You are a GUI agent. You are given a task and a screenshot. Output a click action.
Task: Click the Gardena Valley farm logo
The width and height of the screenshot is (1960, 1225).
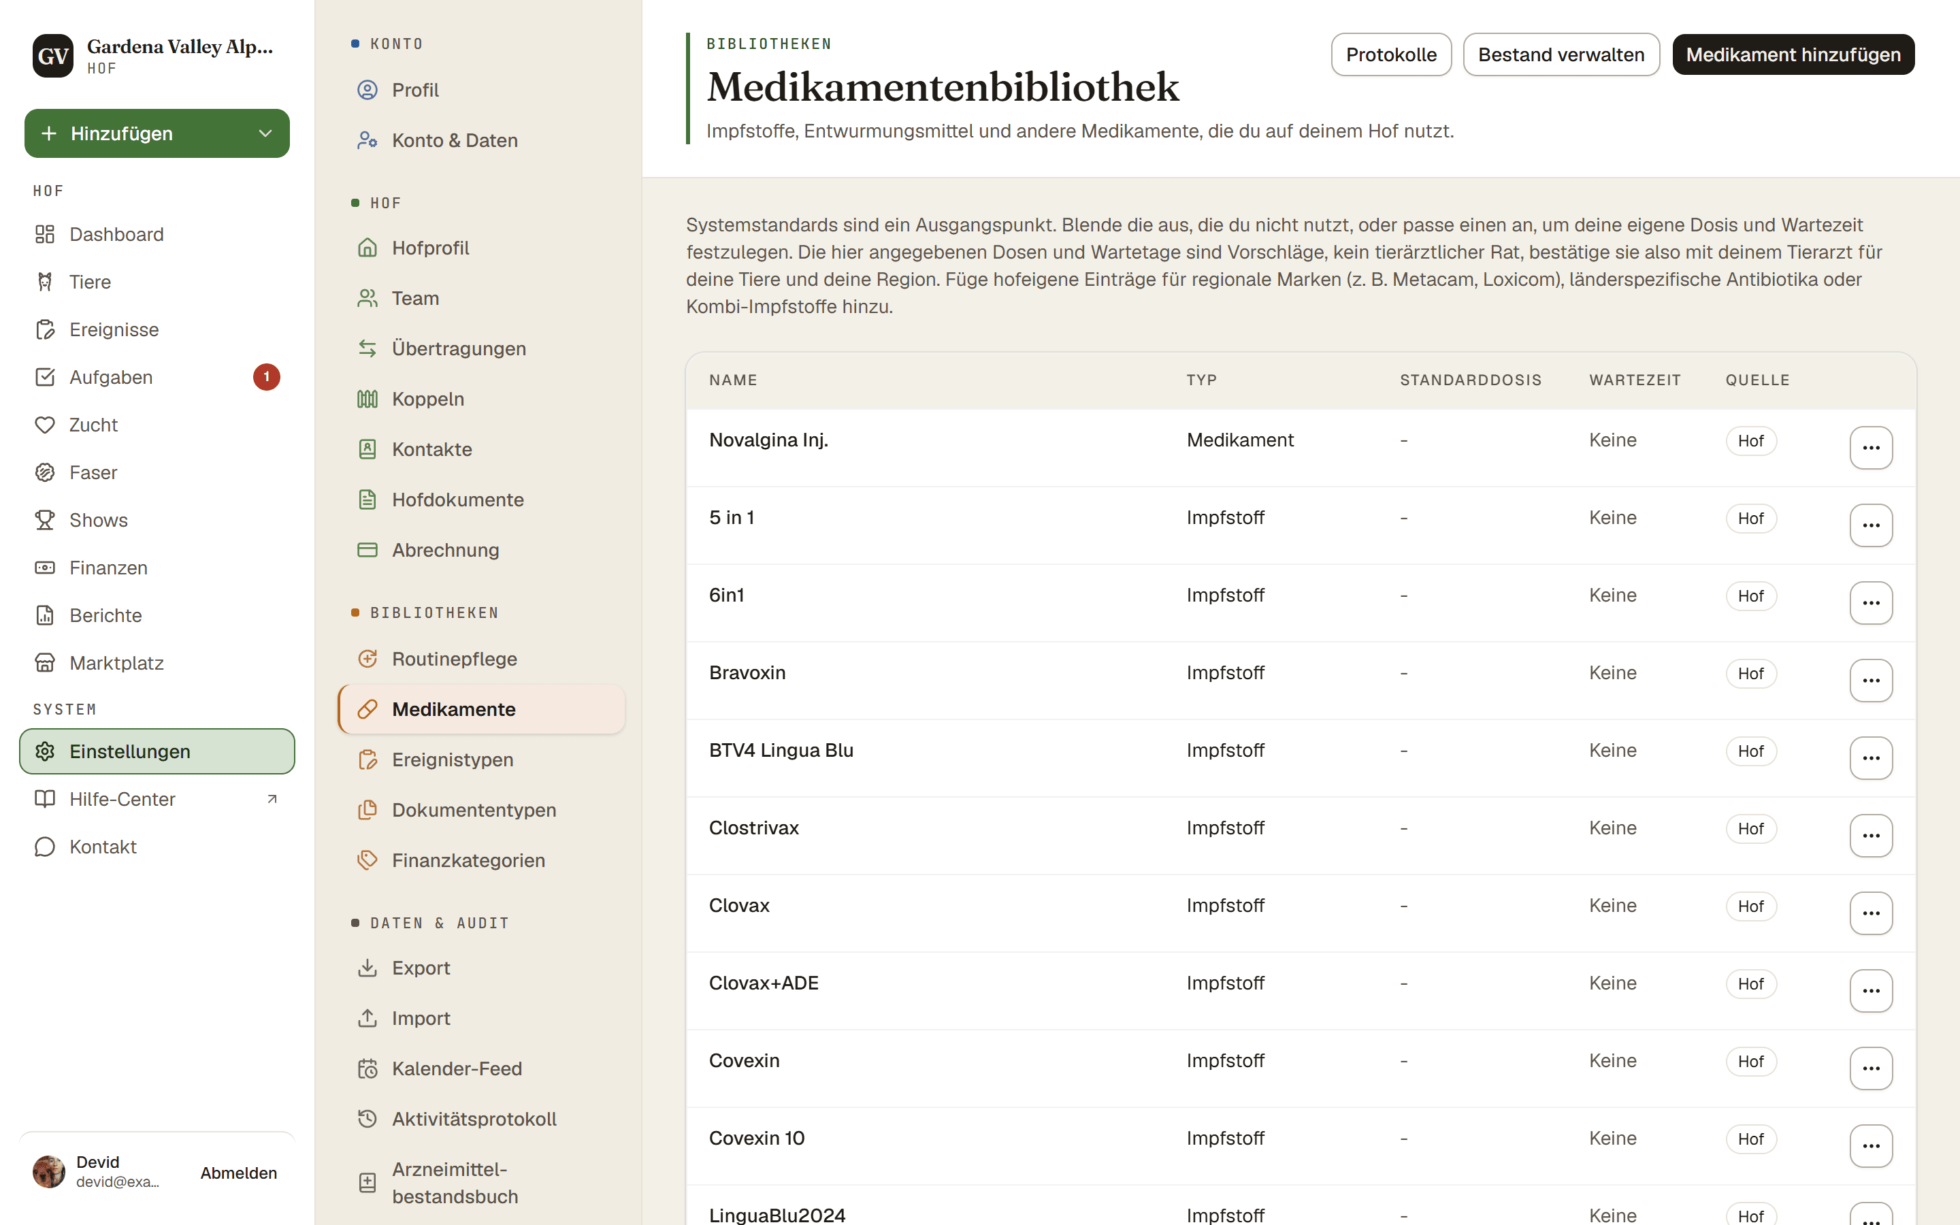click(x=54, y=55)
